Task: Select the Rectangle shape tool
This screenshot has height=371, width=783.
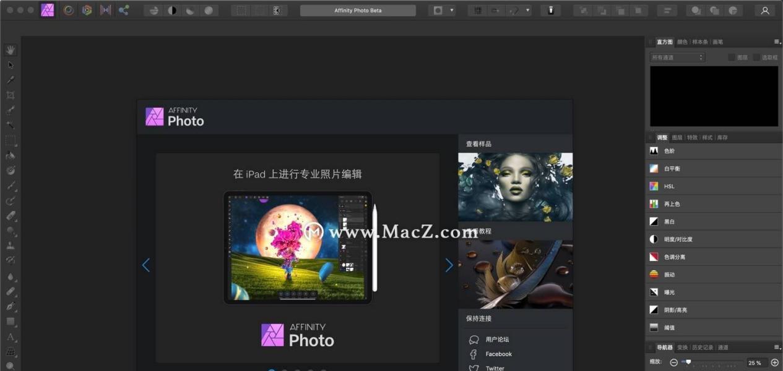Action: point(11,322)
